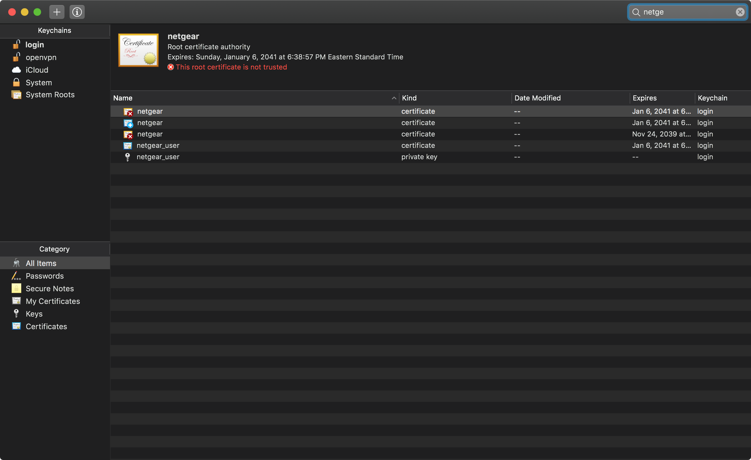Select the netgear_user certificate row
Image resolution: width=751 pixels, height=460 pixels.
[158, 146]
